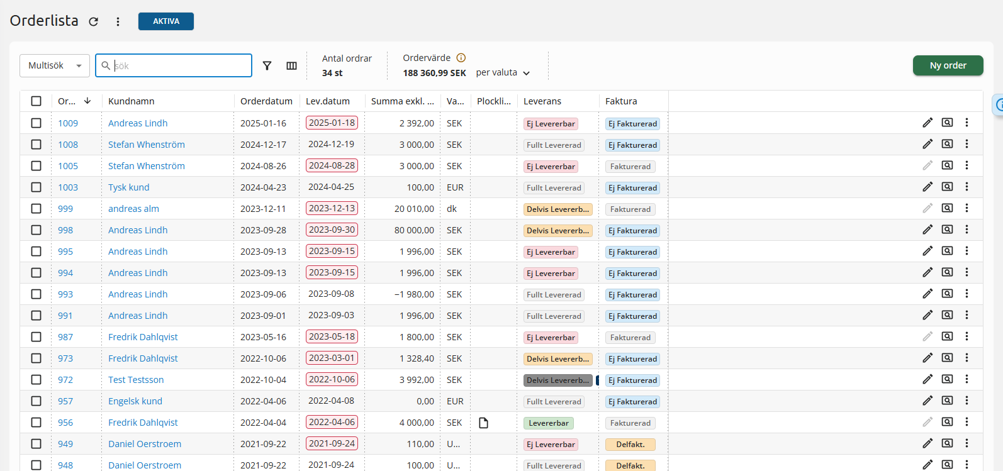Open the Multisök dropdown
The image size is (1003, 471).
[x=55, y=65]
